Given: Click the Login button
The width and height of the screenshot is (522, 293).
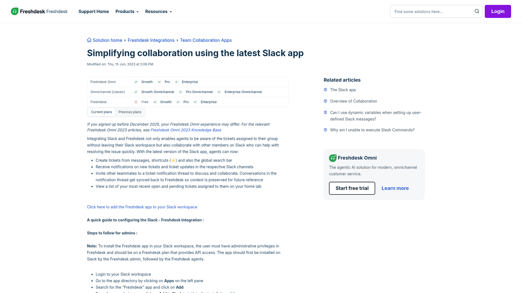Looking at the screenshot, I should tap(498, 11).
